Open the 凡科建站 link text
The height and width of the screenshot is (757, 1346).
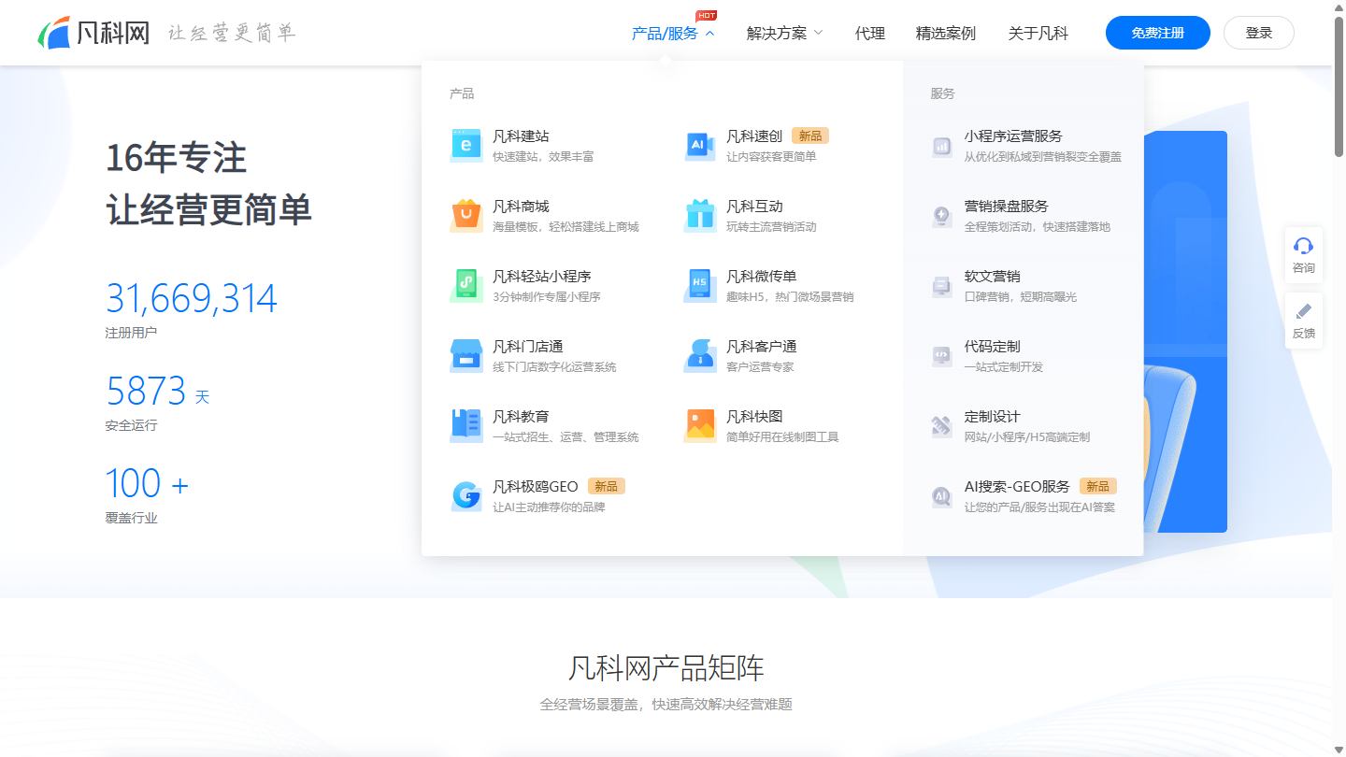[x=521, y=136]
